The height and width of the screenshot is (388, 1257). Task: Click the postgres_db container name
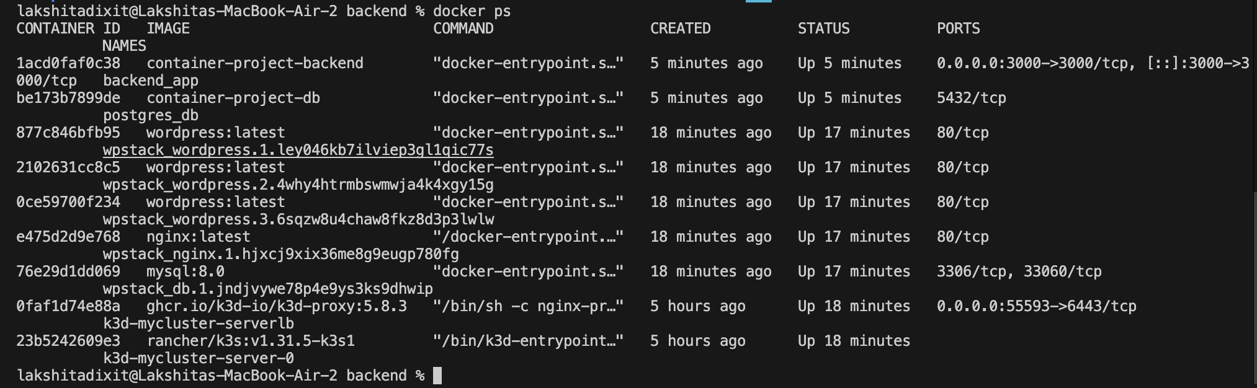[151, 115]
